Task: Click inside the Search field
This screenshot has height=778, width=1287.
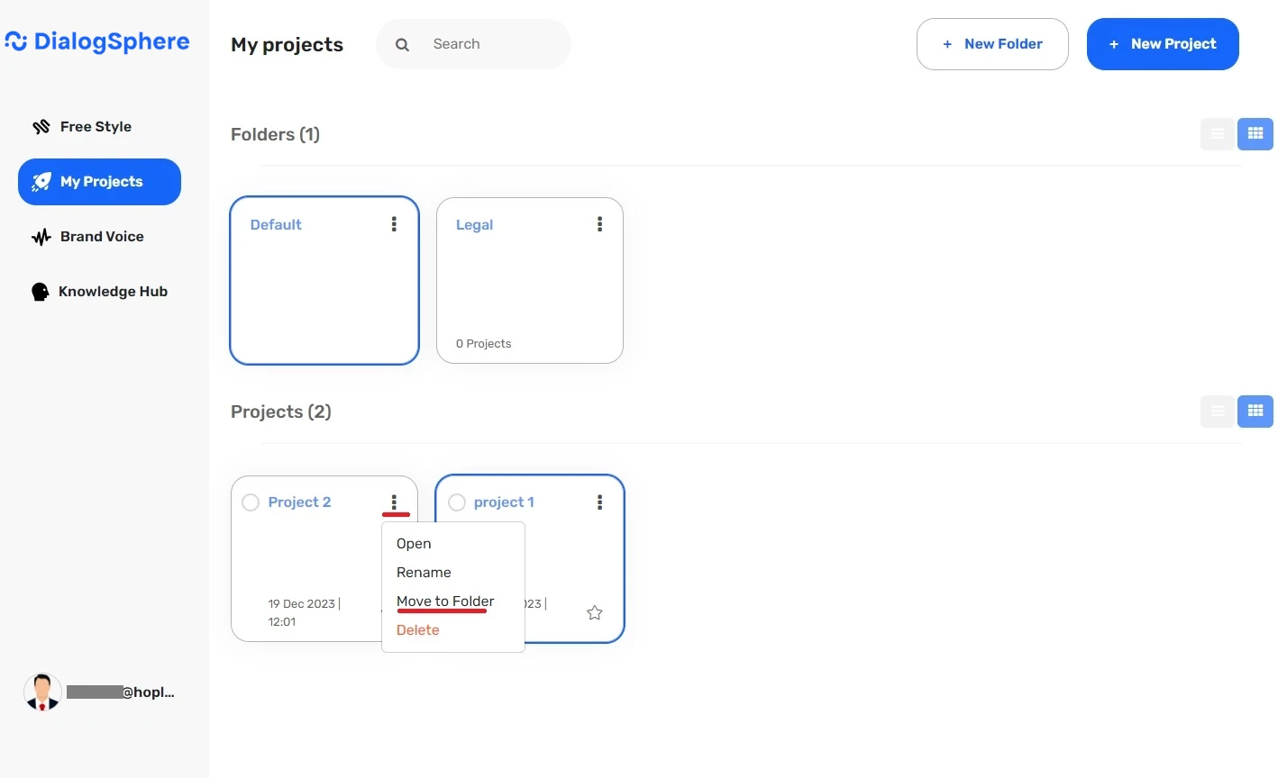Action: (x=478, y=43)
